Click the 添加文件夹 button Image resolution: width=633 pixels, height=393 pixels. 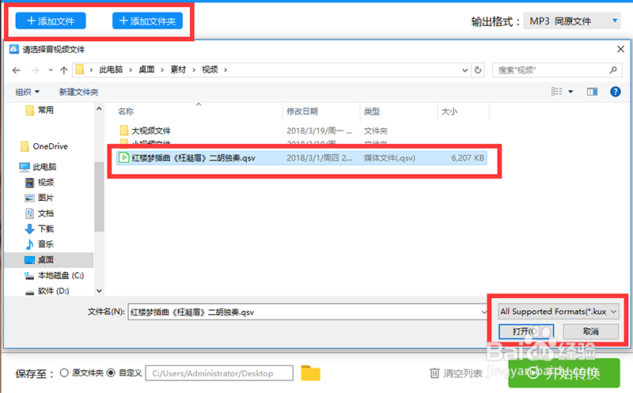147,21
